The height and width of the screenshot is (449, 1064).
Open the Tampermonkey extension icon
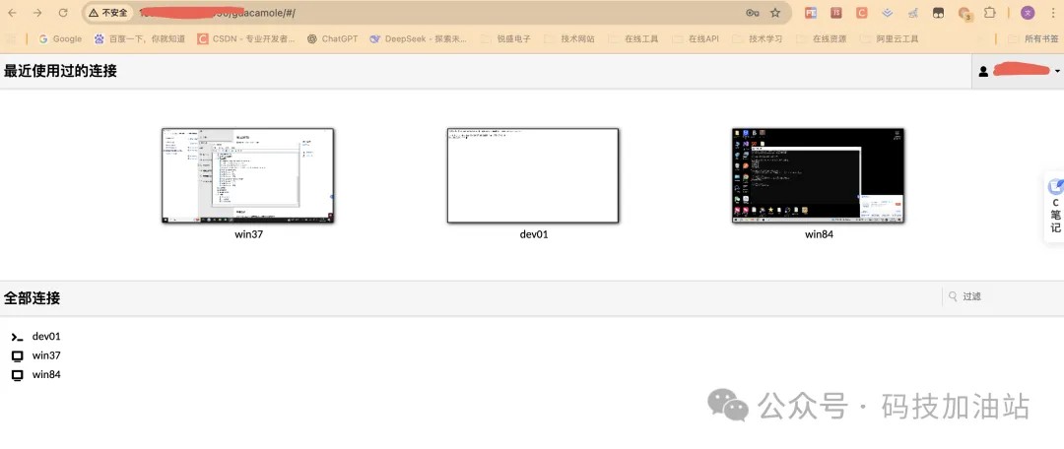click(x=939, y=13)
